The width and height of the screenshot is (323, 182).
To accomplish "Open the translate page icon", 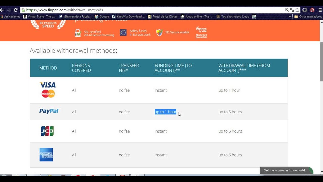I will (x=292, y=10).
